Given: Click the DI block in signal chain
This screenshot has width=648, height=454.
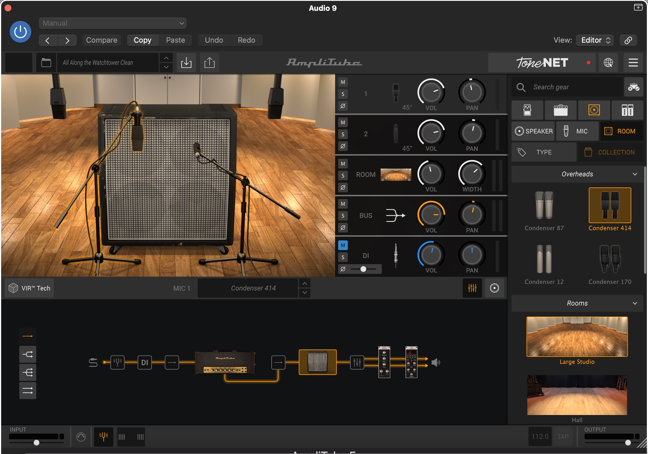Looking at the screenshot, I should pyautogui.click(x=145, y=362).
